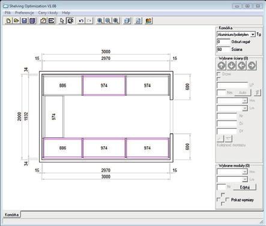Select the highlighted top middle 974 shelf module
266x226 pixels.
(x=104, y=86)
